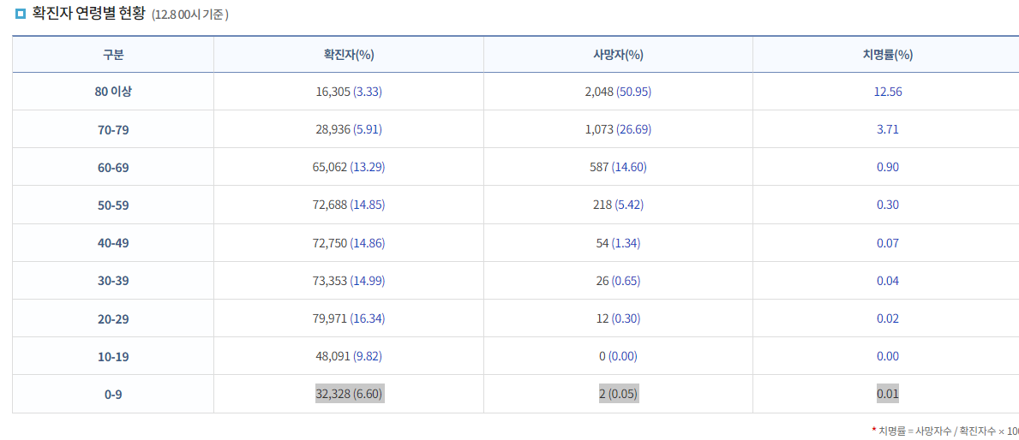
Task: Click the 0.07 fatality rate value
Action: (888, 243)
